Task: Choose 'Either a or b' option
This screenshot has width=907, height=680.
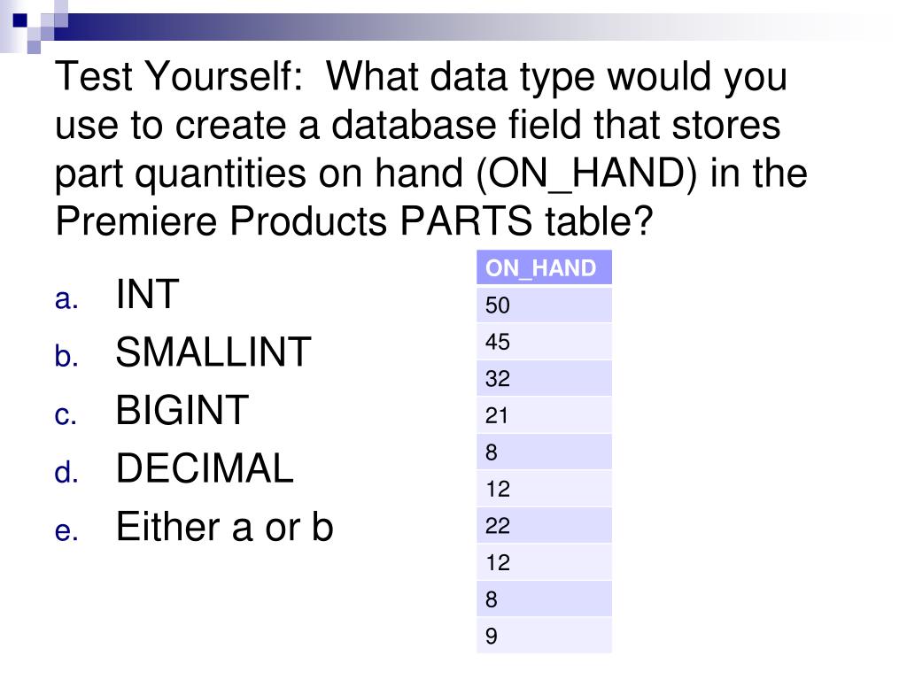Action: coord(224,527)
